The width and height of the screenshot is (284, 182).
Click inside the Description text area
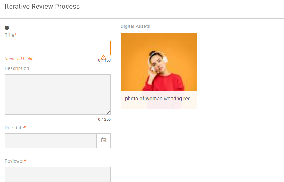[x=58, y=94]
